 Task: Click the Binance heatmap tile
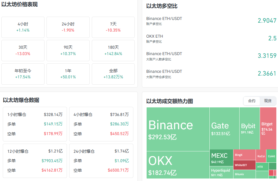(178, 129)
